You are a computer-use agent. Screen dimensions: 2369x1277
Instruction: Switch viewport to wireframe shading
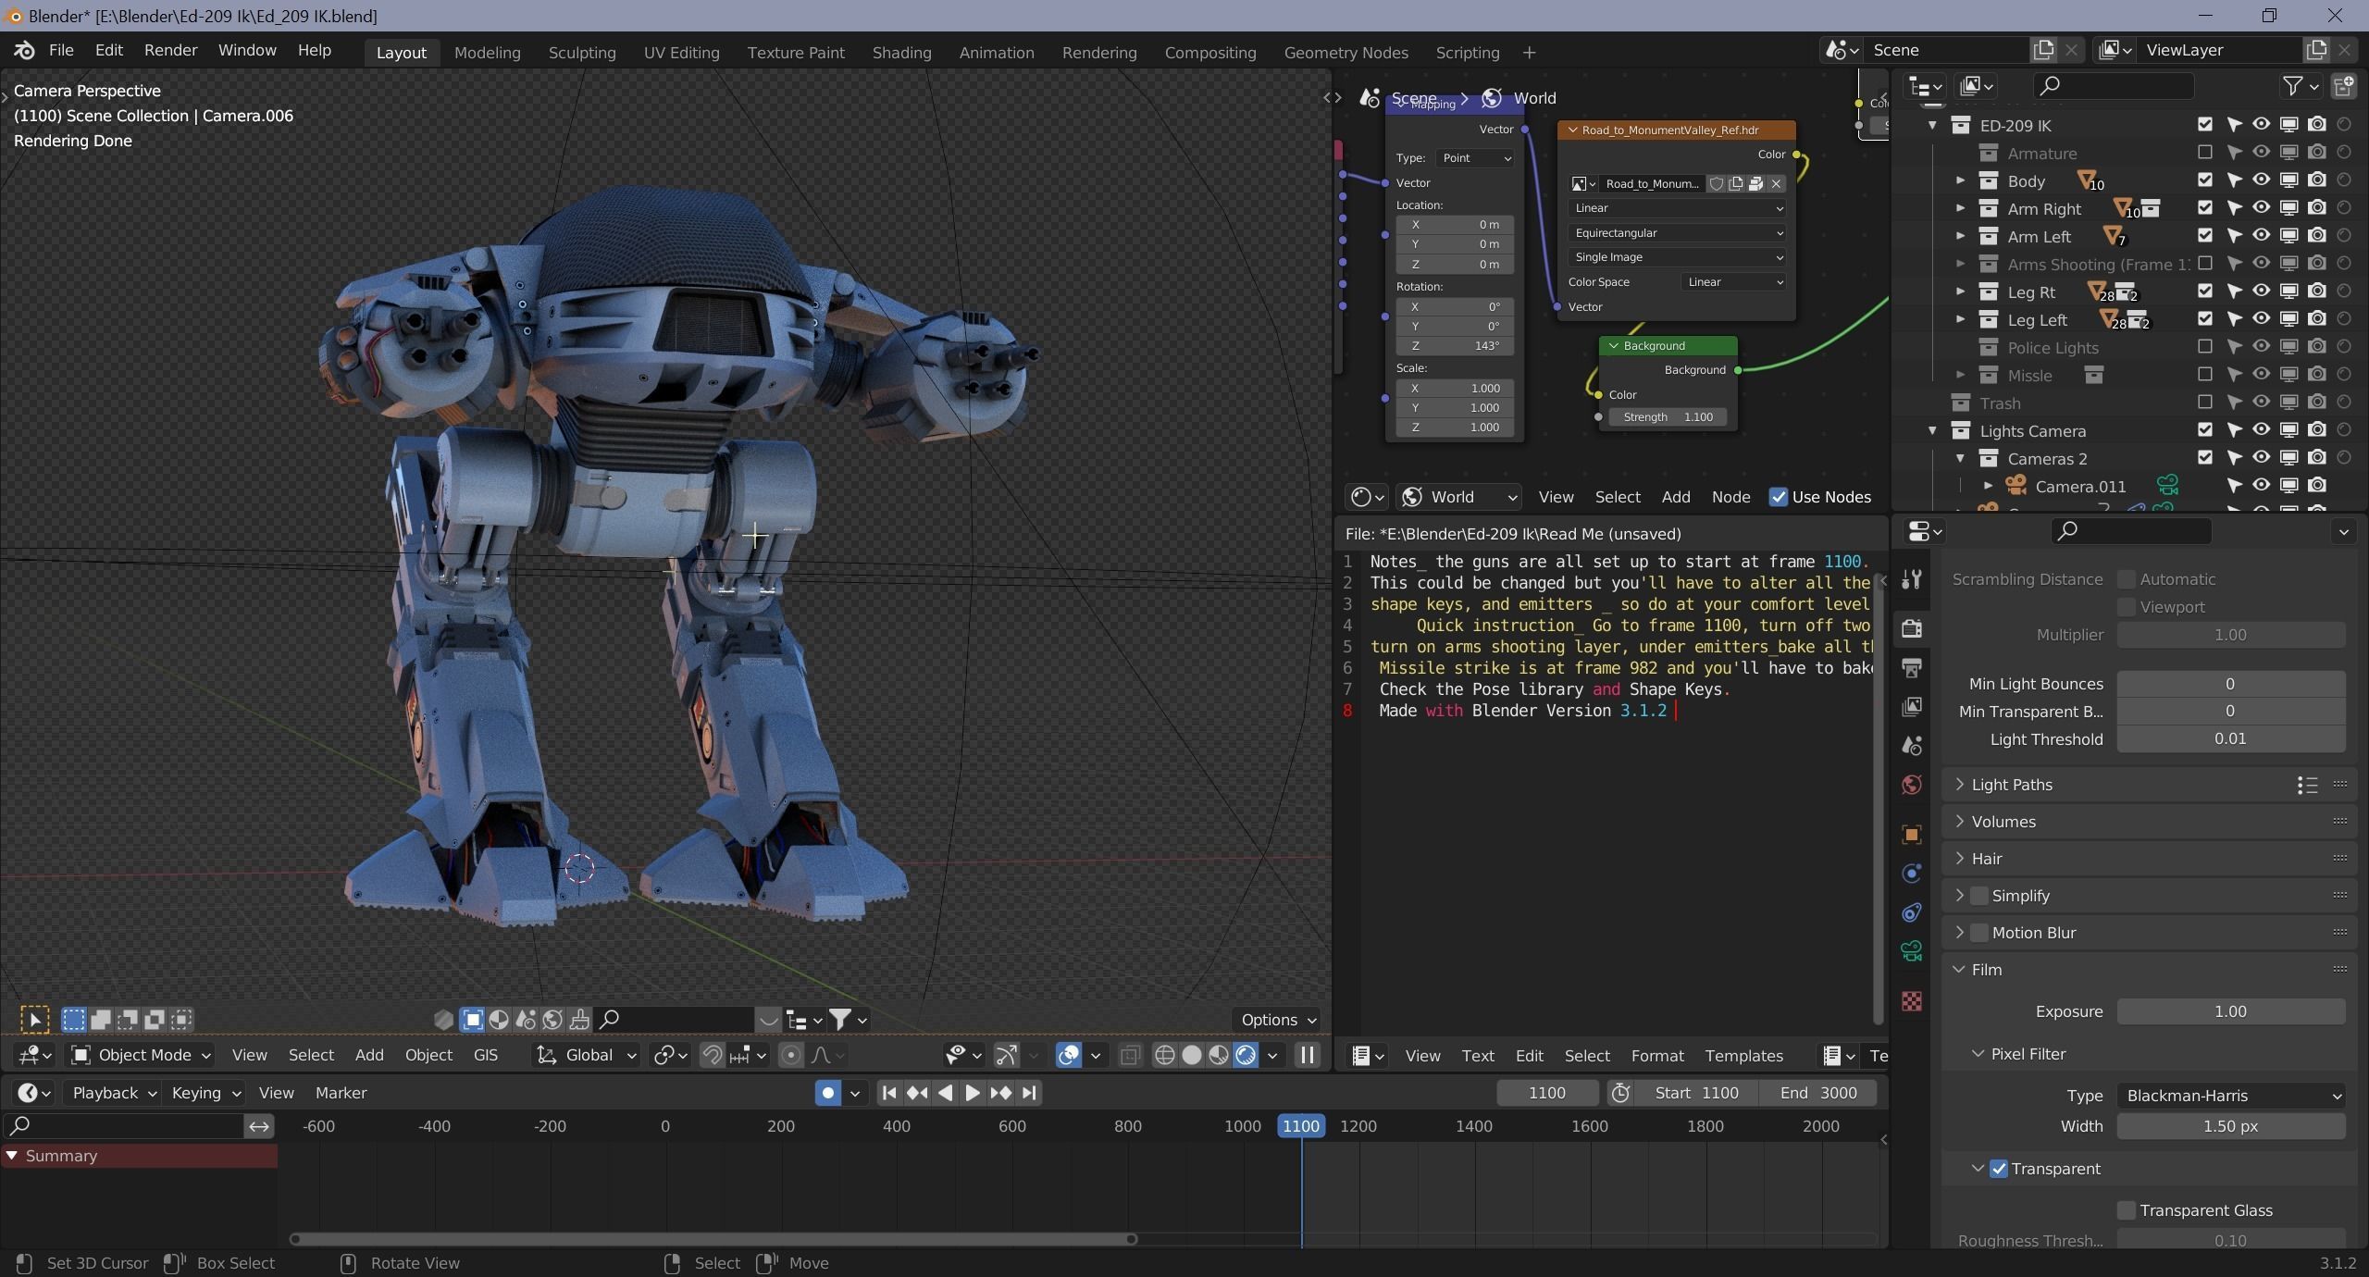click(1165, 1055)
